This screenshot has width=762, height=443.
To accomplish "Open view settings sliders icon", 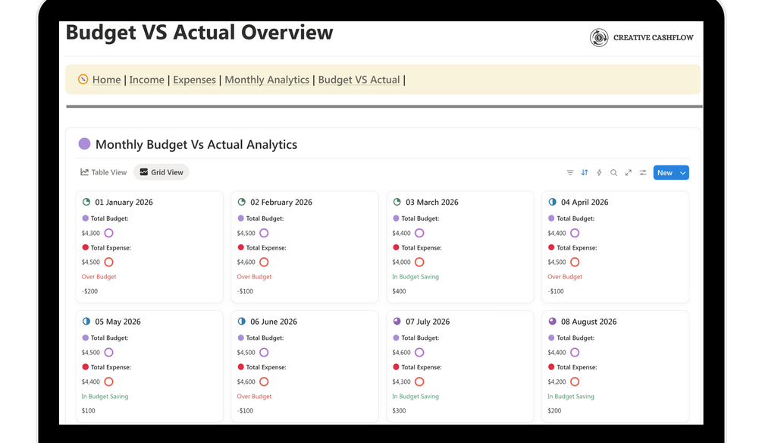I will click(643, 173).
